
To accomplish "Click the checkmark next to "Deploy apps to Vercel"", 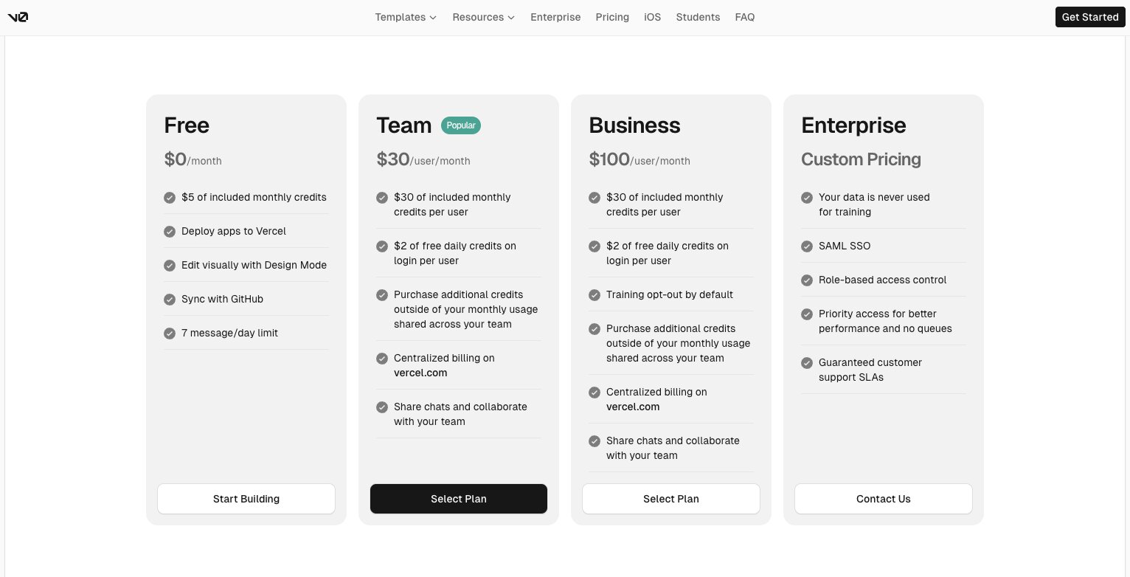I will coord(170,232).
